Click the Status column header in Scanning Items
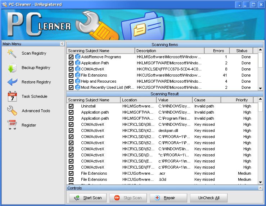 (241, 51)
